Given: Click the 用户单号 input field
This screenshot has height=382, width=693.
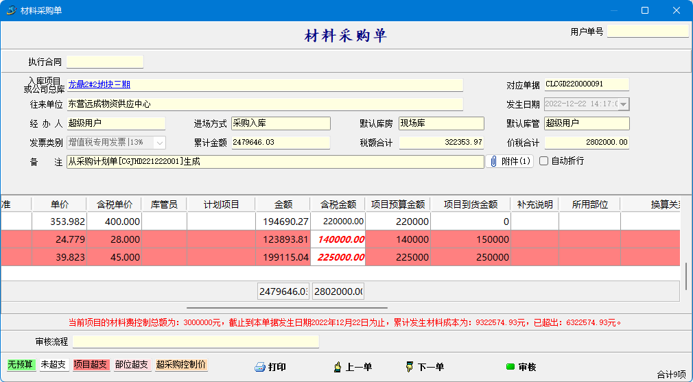Looking at the screenshot, I should [647, 32].
